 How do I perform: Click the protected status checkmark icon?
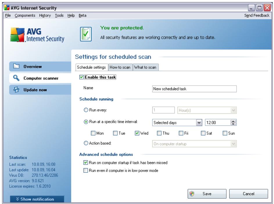[86, 34]
